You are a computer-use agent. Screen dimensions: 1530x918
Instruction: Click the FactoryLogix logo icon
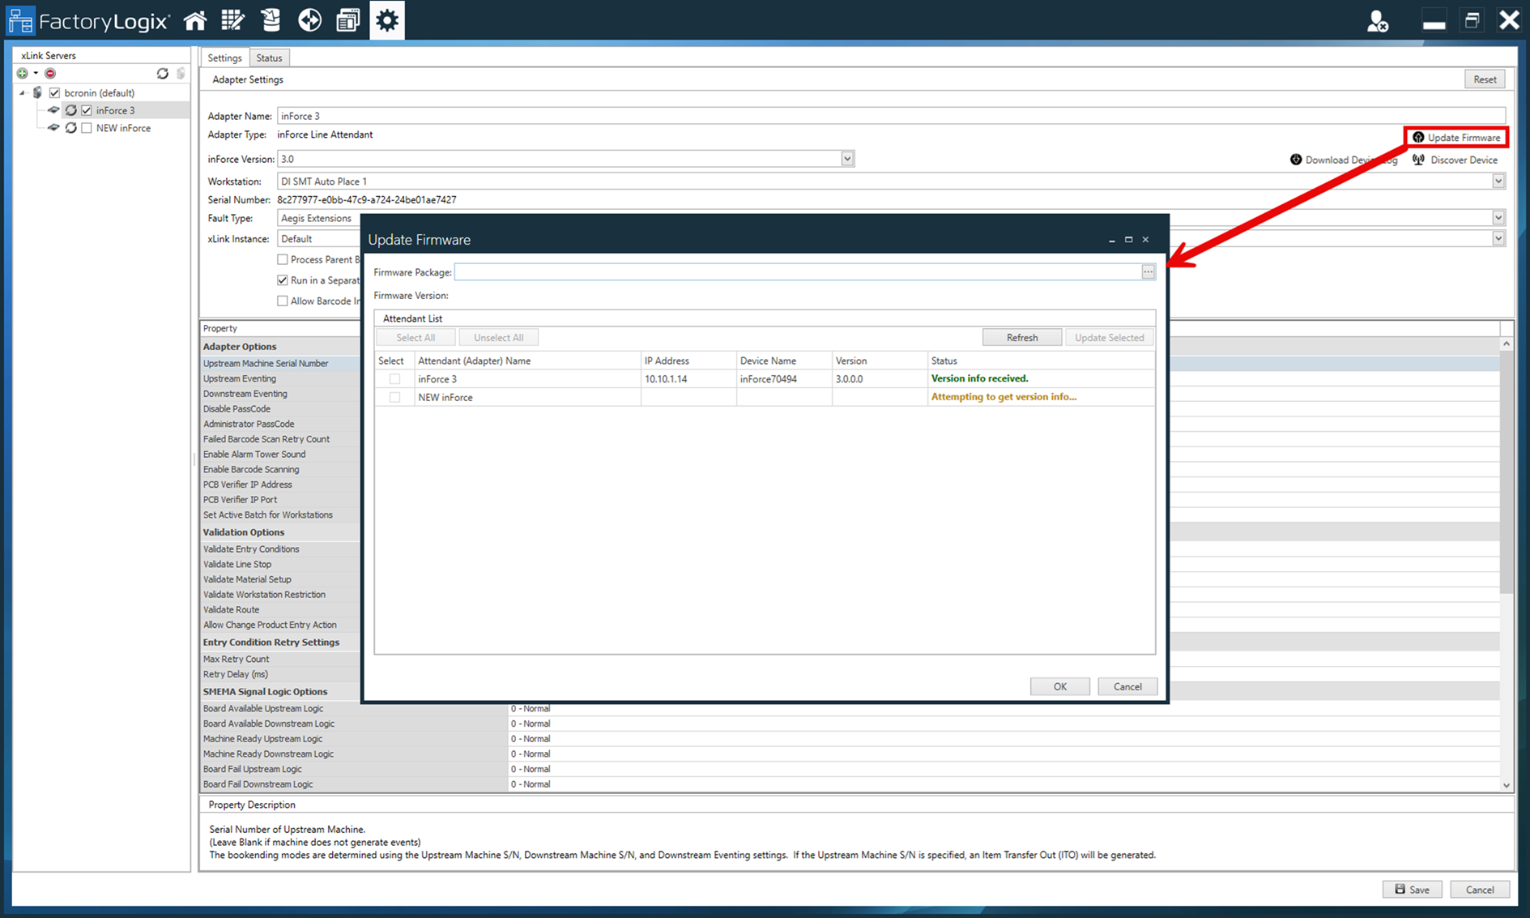point(20,20)
